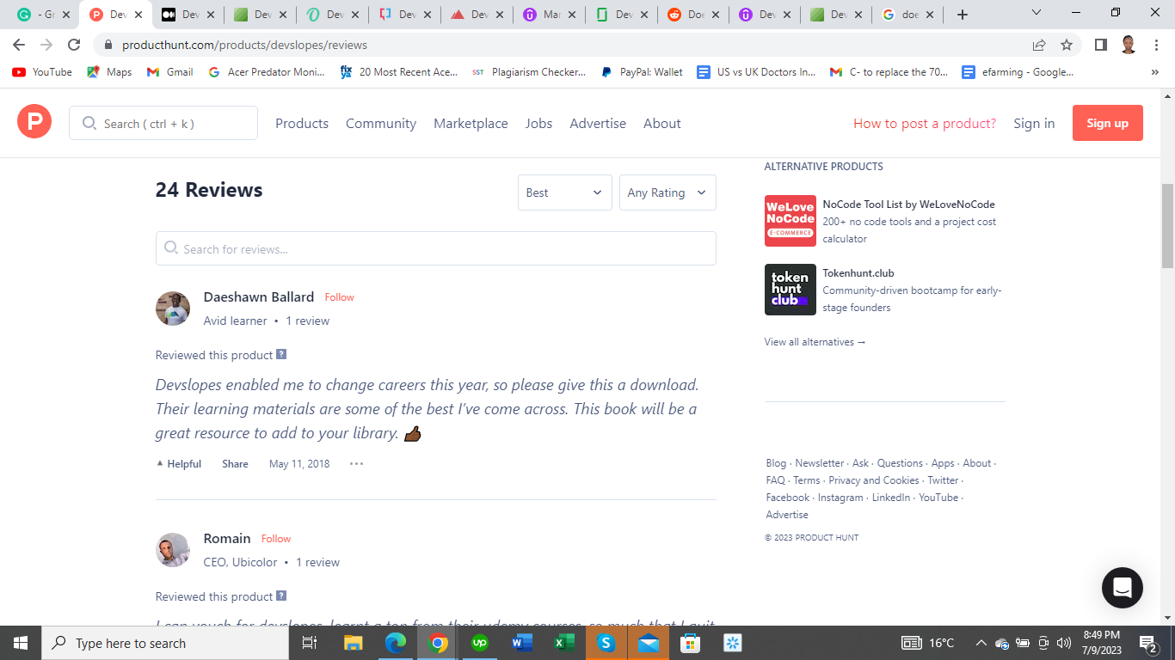The height and width of the screenshot is (660, 1175).
Task: Open the browser side panel icon
Action: pyautogui.click(x=1100, y=45)
